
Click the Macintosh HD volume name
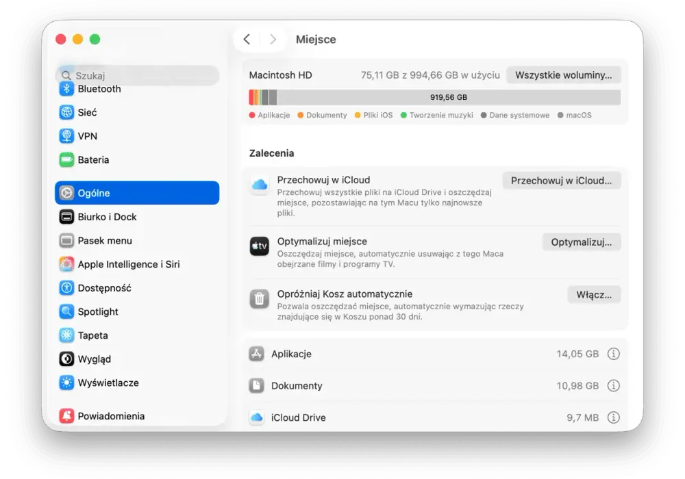pos(280,75)
